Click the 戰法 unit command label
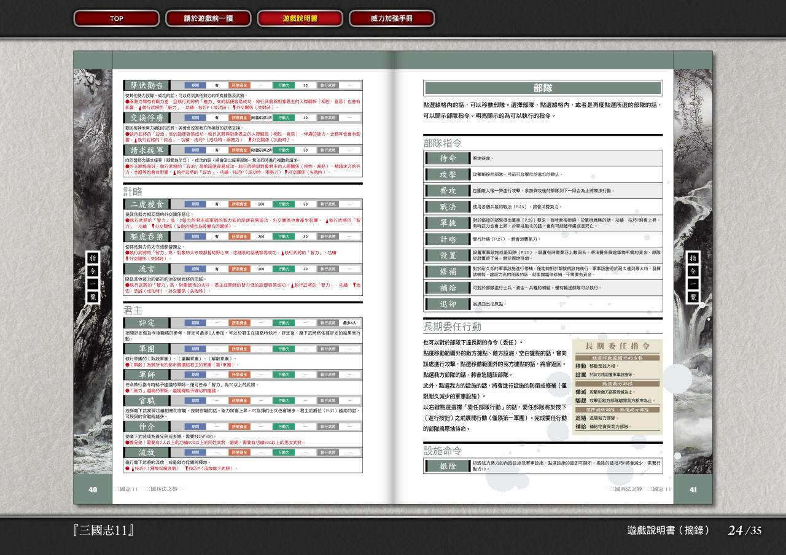The image size is (786, 555). 448,206
